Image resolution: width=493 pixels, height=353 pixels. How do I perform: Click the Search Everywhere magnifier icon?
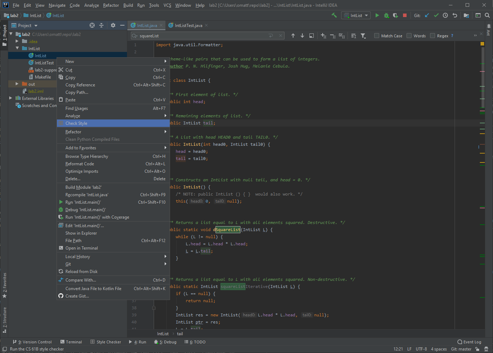click(x=487, y=15)
